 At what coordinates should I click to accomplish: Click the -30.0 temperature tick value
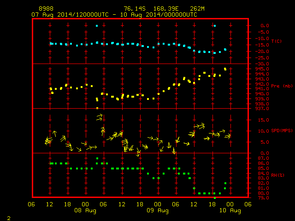262,64
